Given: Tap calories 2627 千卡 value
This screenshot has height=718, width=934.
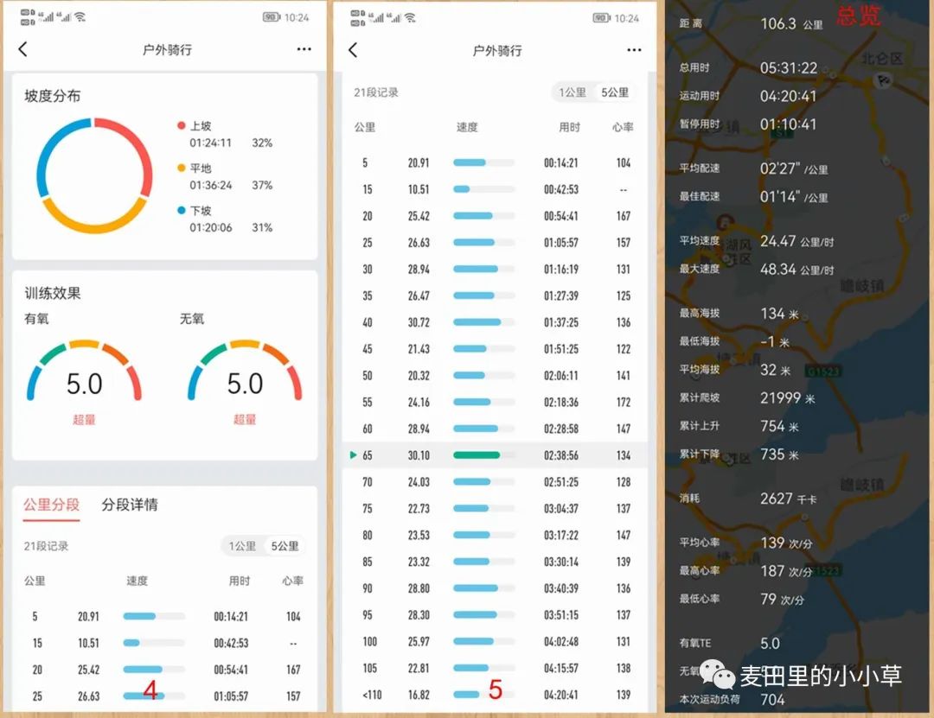Looking at the screenshot, I should [x=788, y=499].
